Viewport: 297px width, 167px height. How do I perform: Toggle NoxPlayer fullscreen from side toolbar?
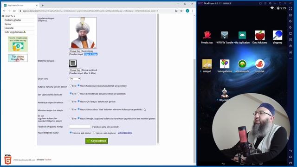pyautogui.click(x=291, y=9)
